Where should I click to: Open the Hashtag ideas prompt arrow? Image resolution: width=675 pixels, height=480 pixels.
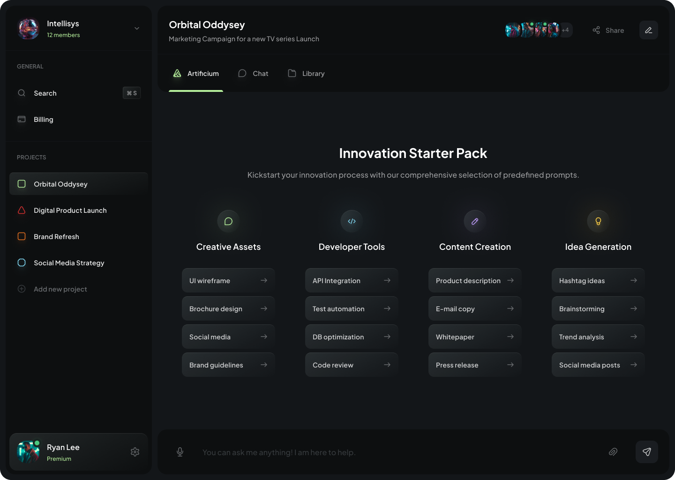pyautogui.click(x=634, y=280)
